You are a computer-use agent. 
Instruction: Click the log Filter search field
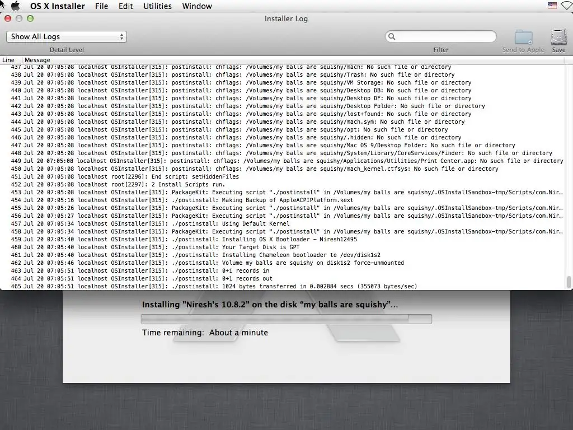click(441, 36)
